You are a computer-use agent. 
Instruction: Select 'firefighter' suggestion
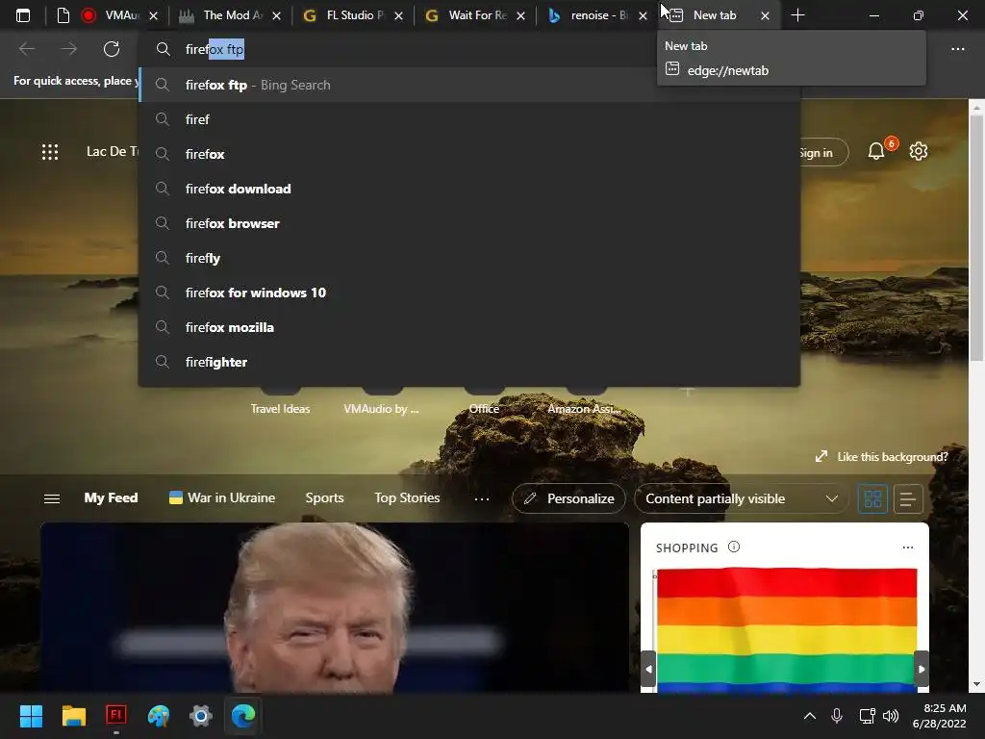469,362
